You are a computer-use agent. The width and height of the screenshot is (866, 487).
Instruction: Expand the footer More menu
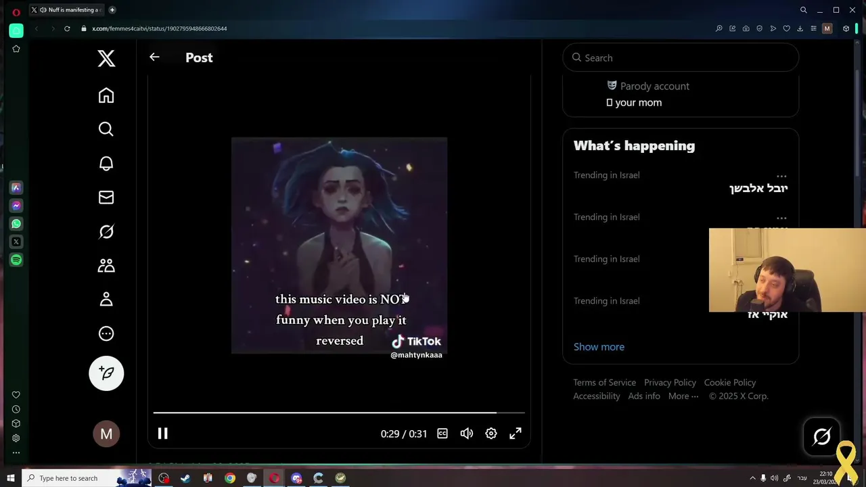[x=683, y=396]
